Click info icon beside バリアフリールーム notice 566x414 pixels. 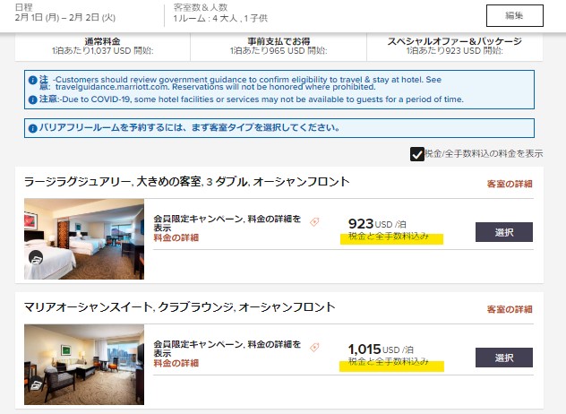(32, 128)
